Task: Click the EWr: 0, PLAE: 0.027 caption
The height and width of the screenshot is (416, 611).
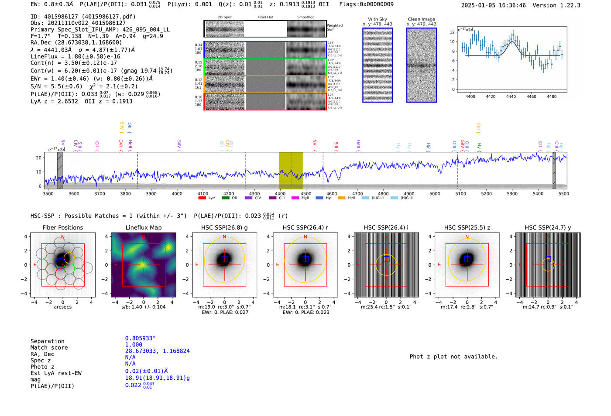Action: 225,313
